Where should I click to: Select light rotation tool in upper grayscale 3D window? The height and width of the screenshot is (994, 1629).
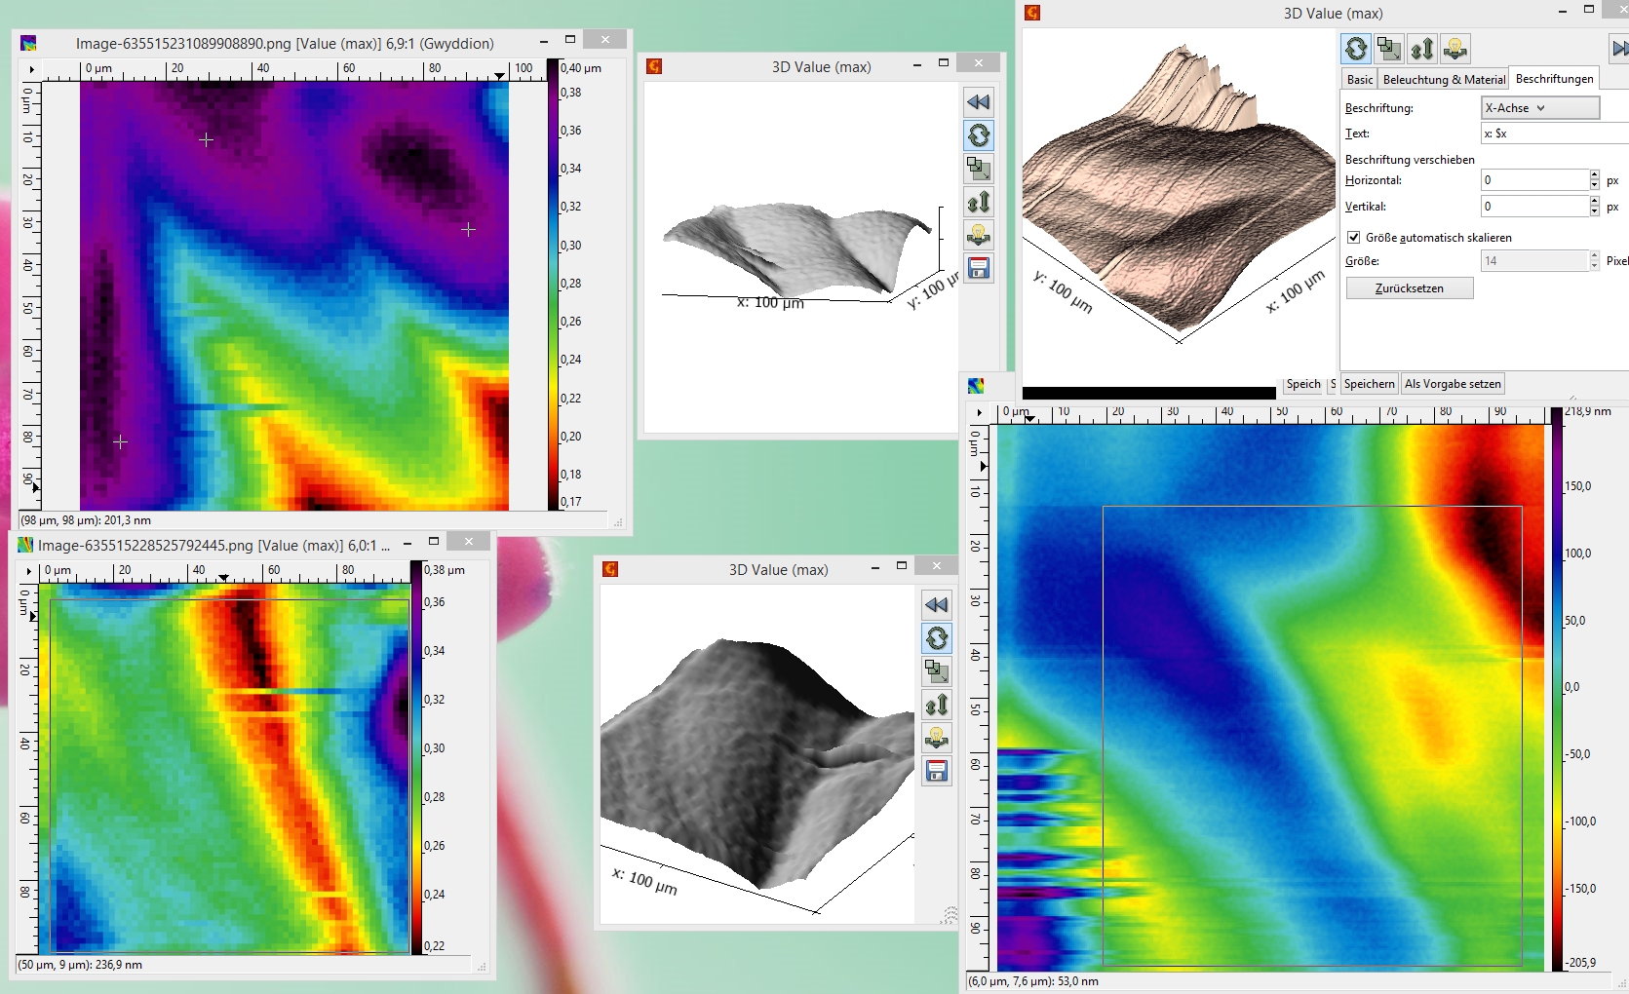(x=979, y=235)
